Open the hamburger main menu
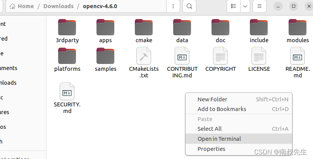 tap(260, 6)
